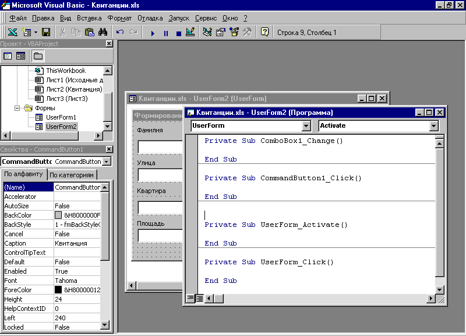The height and width of the screenshot is (336, 466).
Task: Click code window horizontal scrollbar right arrow
Action: [x=430, y=298]
